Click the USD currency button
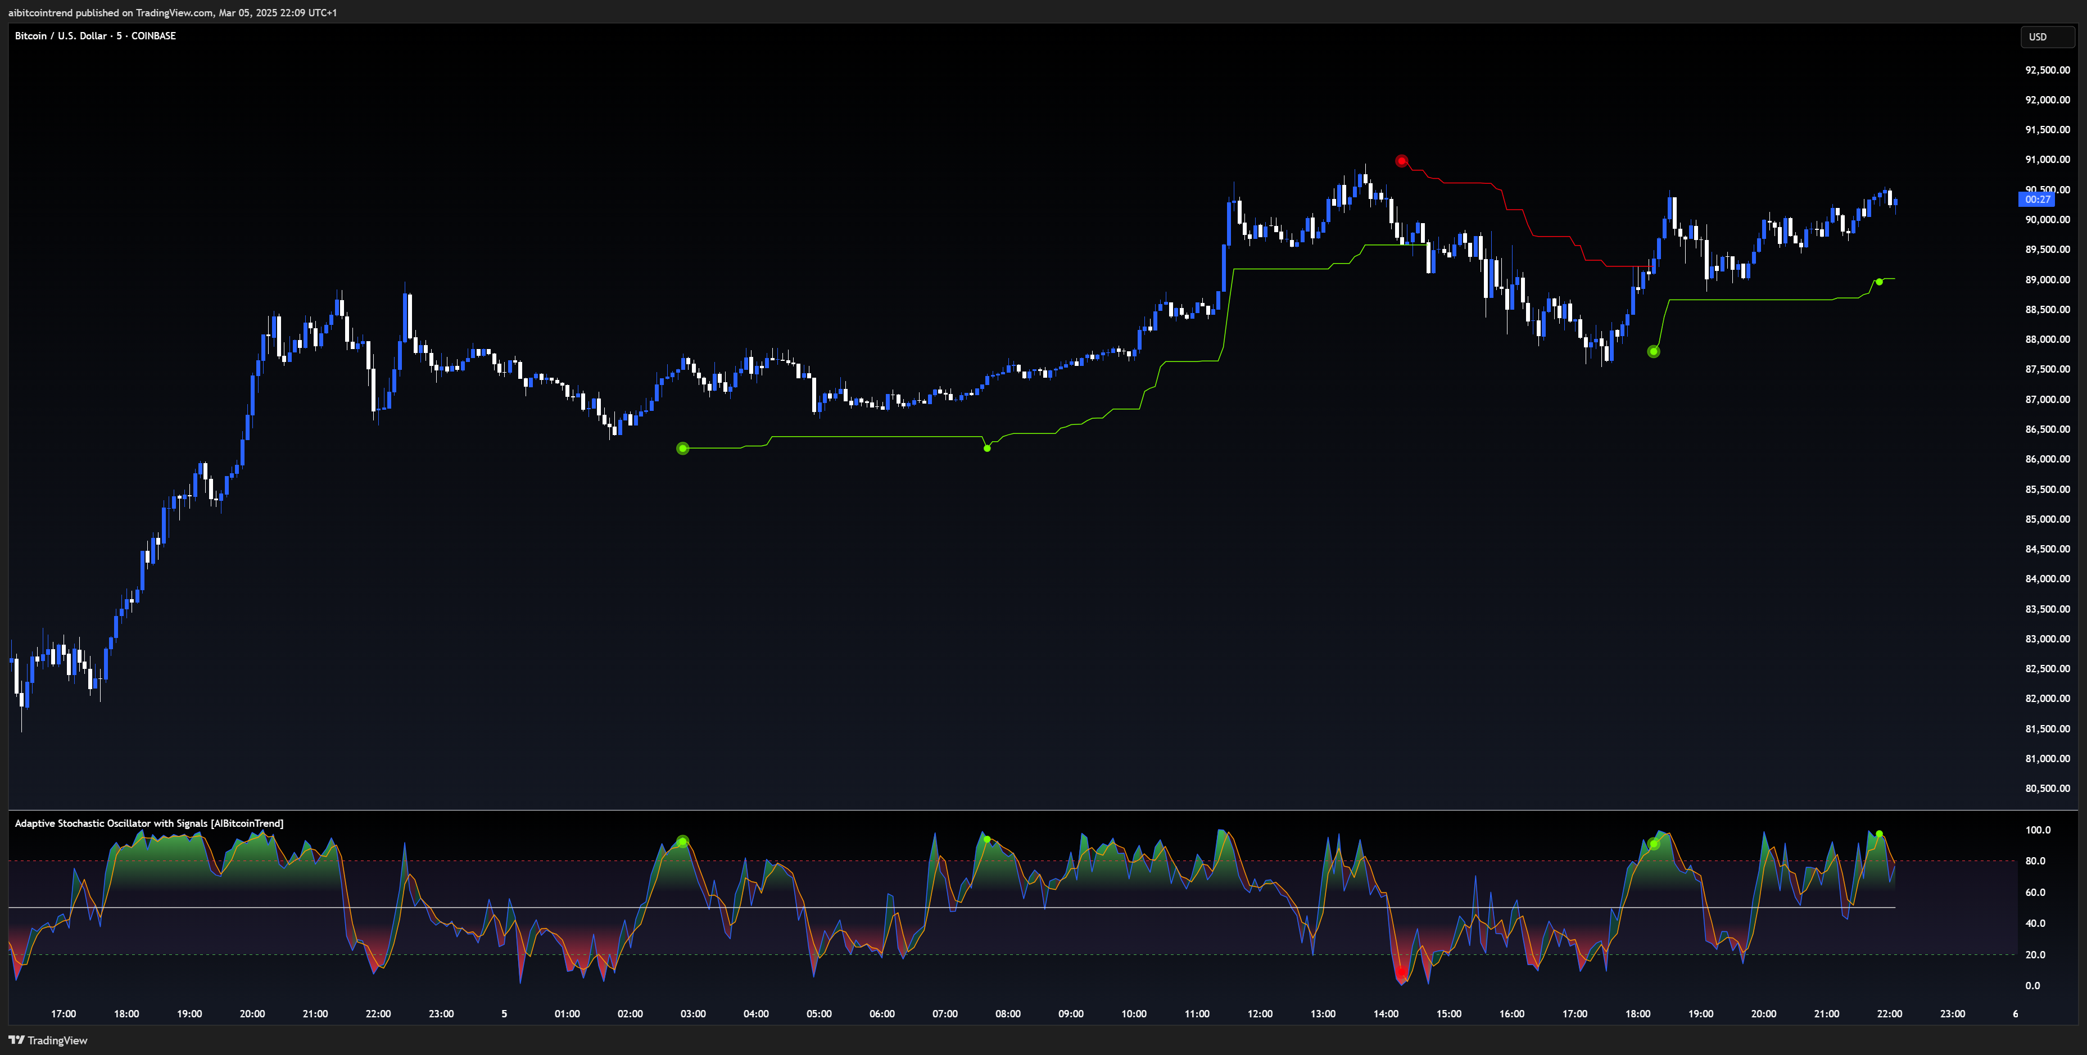The height and width of the screenshot is (1055, 2087). click(x=2047, y=37)
